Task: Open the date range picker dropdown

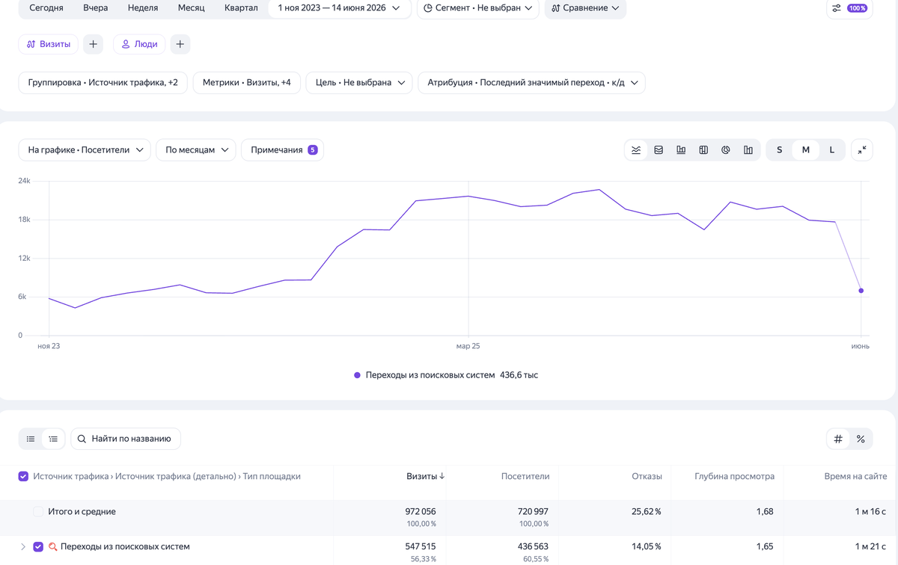Action: click(x=339, y=8)
